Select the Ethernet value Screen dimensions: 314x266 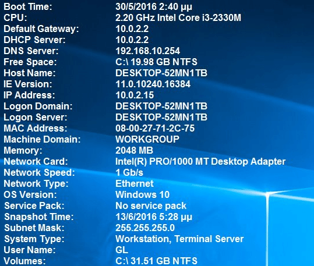(x=135, y=183)
